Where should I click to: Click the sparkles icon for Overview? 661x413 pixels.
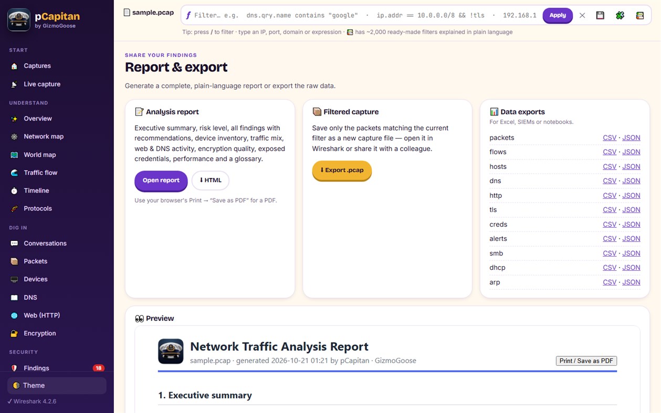point(14,119)
